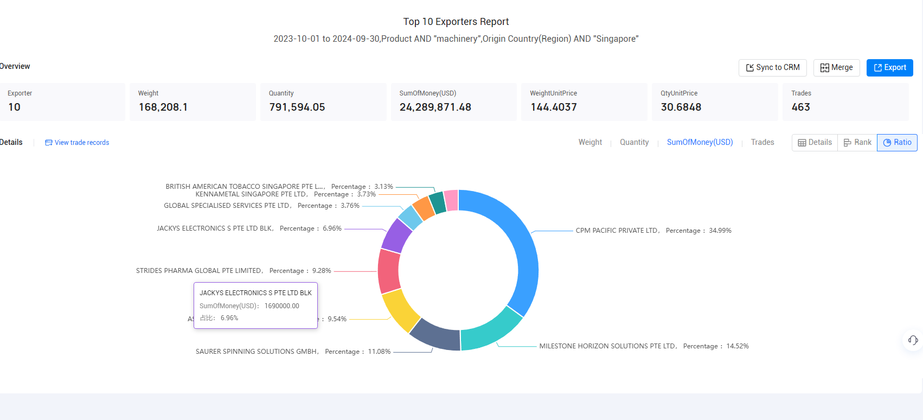Click the Quantity value 791,594.05
Image resolution: width=923 pixels, height=420 pixels.
pyautogui.click(x=297, y=107)
